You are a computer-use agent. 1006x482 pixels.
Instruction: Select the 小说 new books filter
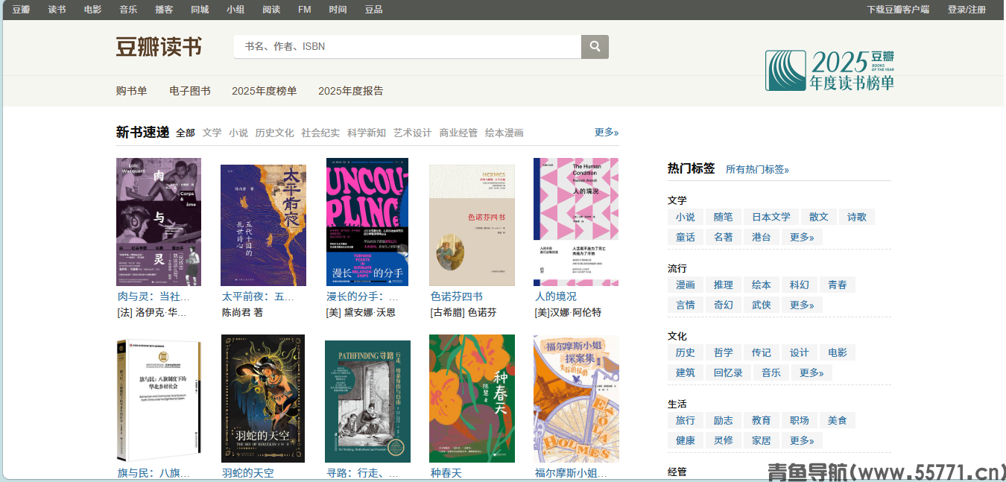[238, 133]
